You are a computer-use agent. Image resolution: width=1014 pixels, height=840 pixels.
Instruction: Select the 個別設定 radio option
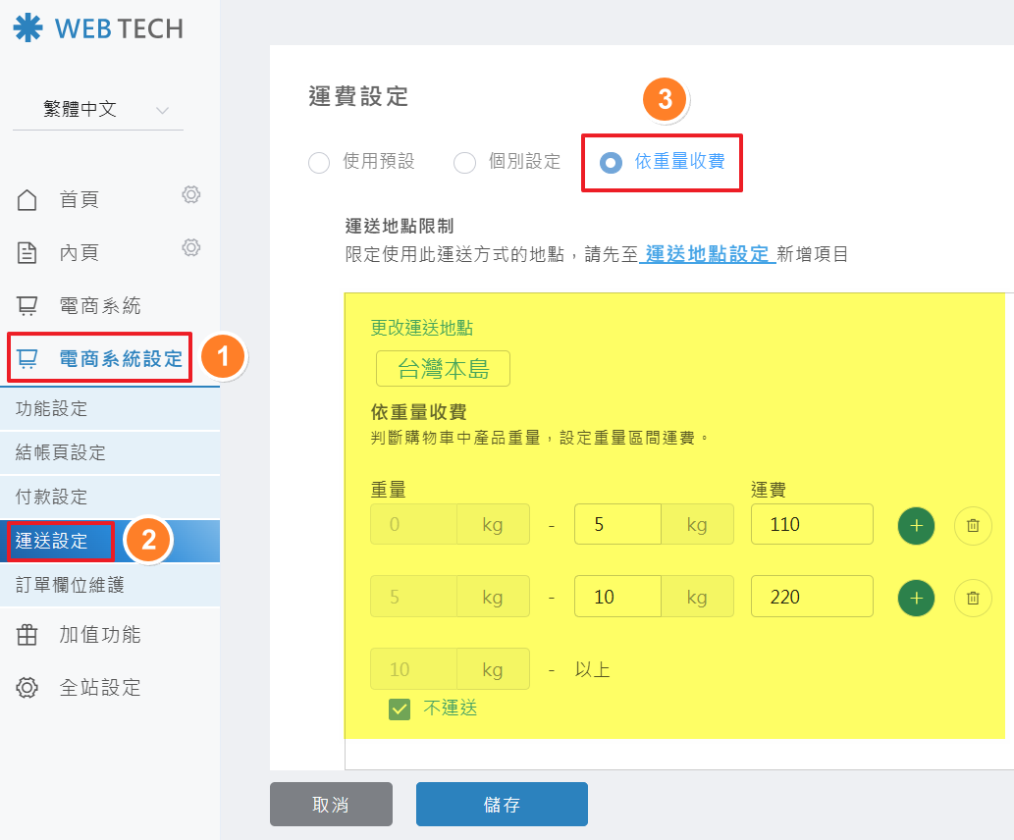coord(464,163)
